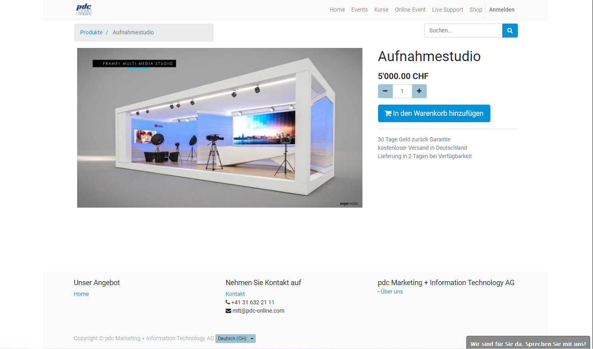Open the Deutsch (CH) language dropdown
The width and height of the screenshot is (593, 349).
click(x=235, y=339)
